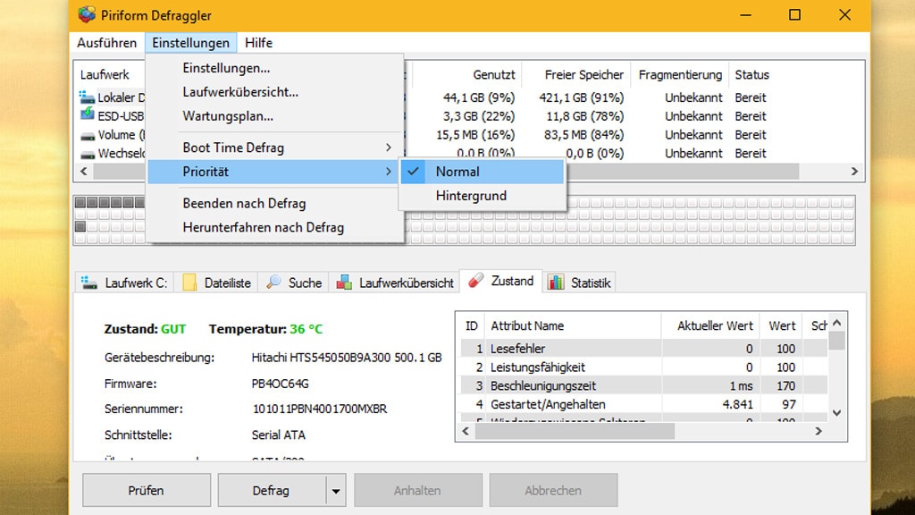Click the Statistik bar chart icon
The image size is (915, 515).
click(556, 283)
